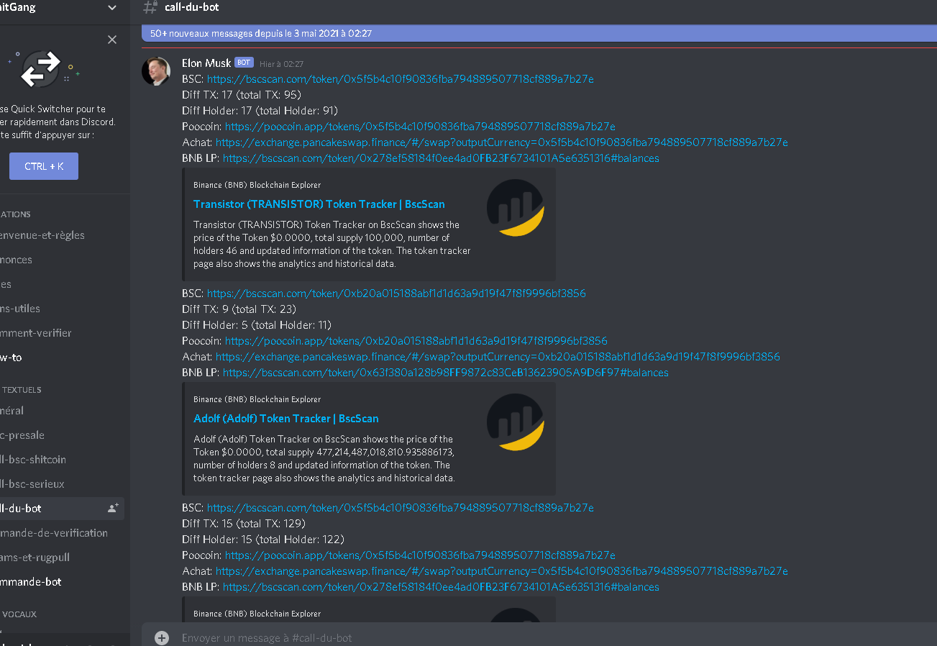Click BscScan logo thumbnail in Adolf embed
937x646 pixels.
pyautogui.click(x=516, y=422)
